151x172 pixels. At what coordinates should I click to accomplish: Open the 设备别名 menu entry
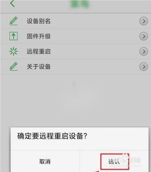(x=75, y=21)
